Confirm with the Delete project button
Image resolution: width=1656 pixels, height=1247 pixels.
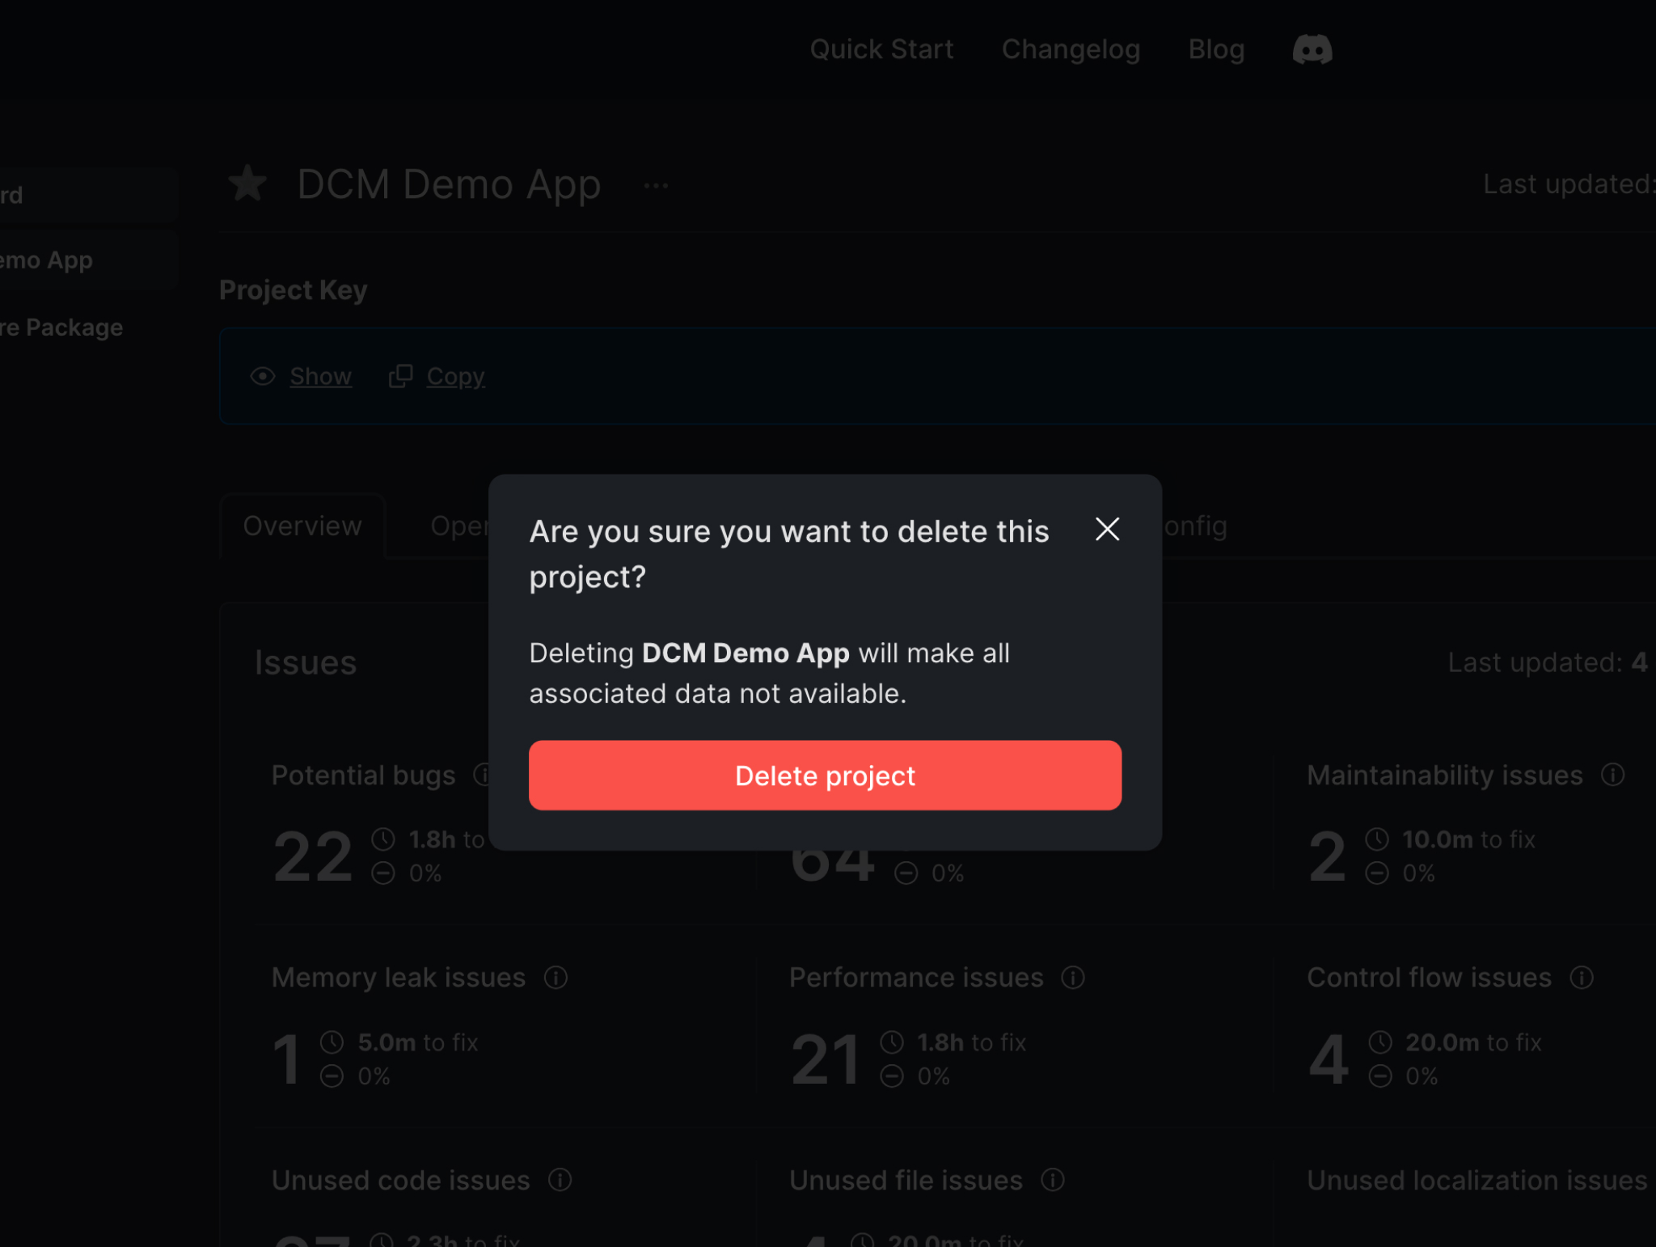point(825,776)
